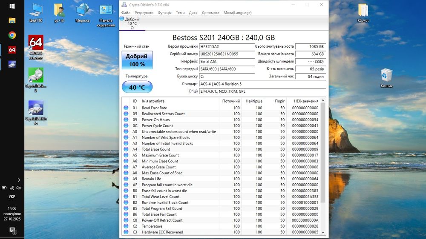Select the Total Program Fail Count row
This screenshot has width=426, height=239.
[x=221, y=208]
